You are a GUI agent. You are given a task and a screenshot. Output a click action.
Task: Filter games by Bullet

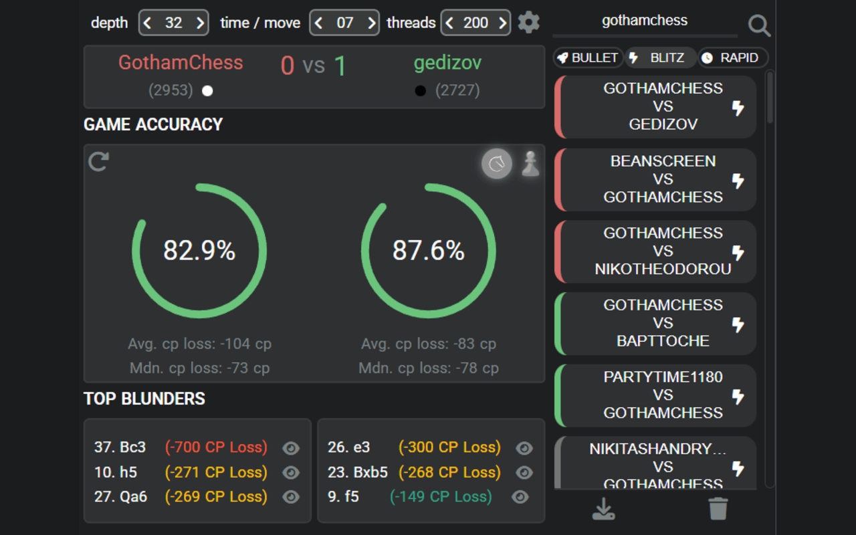588,58
